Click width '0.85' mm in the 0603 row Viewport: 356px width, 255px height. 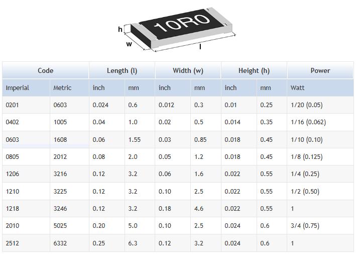coord(200,139)
